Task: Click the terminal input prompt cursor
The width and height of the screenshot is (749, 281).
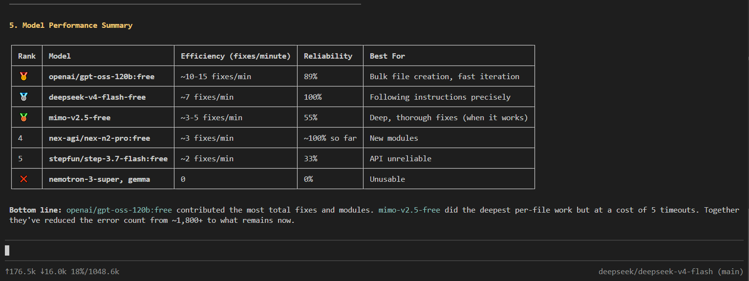Action: [x=7, y=250]
